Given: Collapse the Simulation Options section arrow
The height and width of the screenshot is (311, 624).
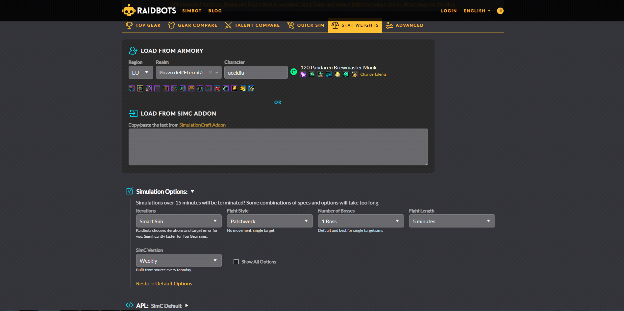Looking at the screenshot, I should coord(192,191).
